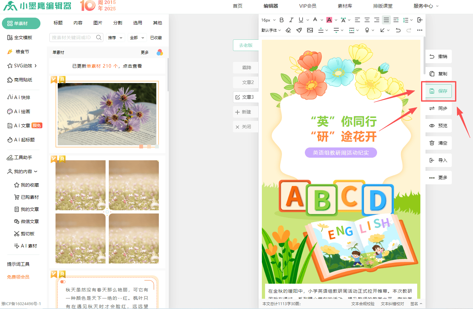Screen dimensions: 473x309
Task: Click the material keyword search field
Action: (72, 38)
